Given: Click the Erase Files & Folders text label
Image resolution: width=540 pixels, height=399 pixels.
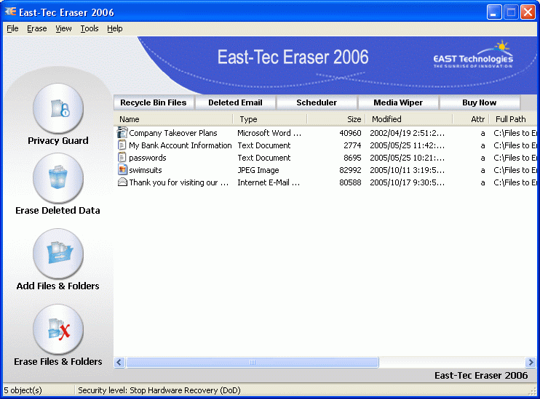Looking at the screenshot, I should tap(58, 361).
